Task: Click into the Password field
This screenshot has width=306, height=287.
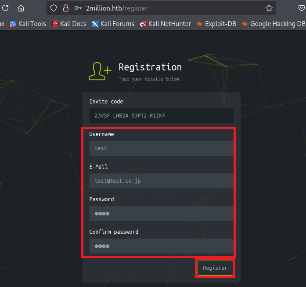Action: tap(161, 213)
